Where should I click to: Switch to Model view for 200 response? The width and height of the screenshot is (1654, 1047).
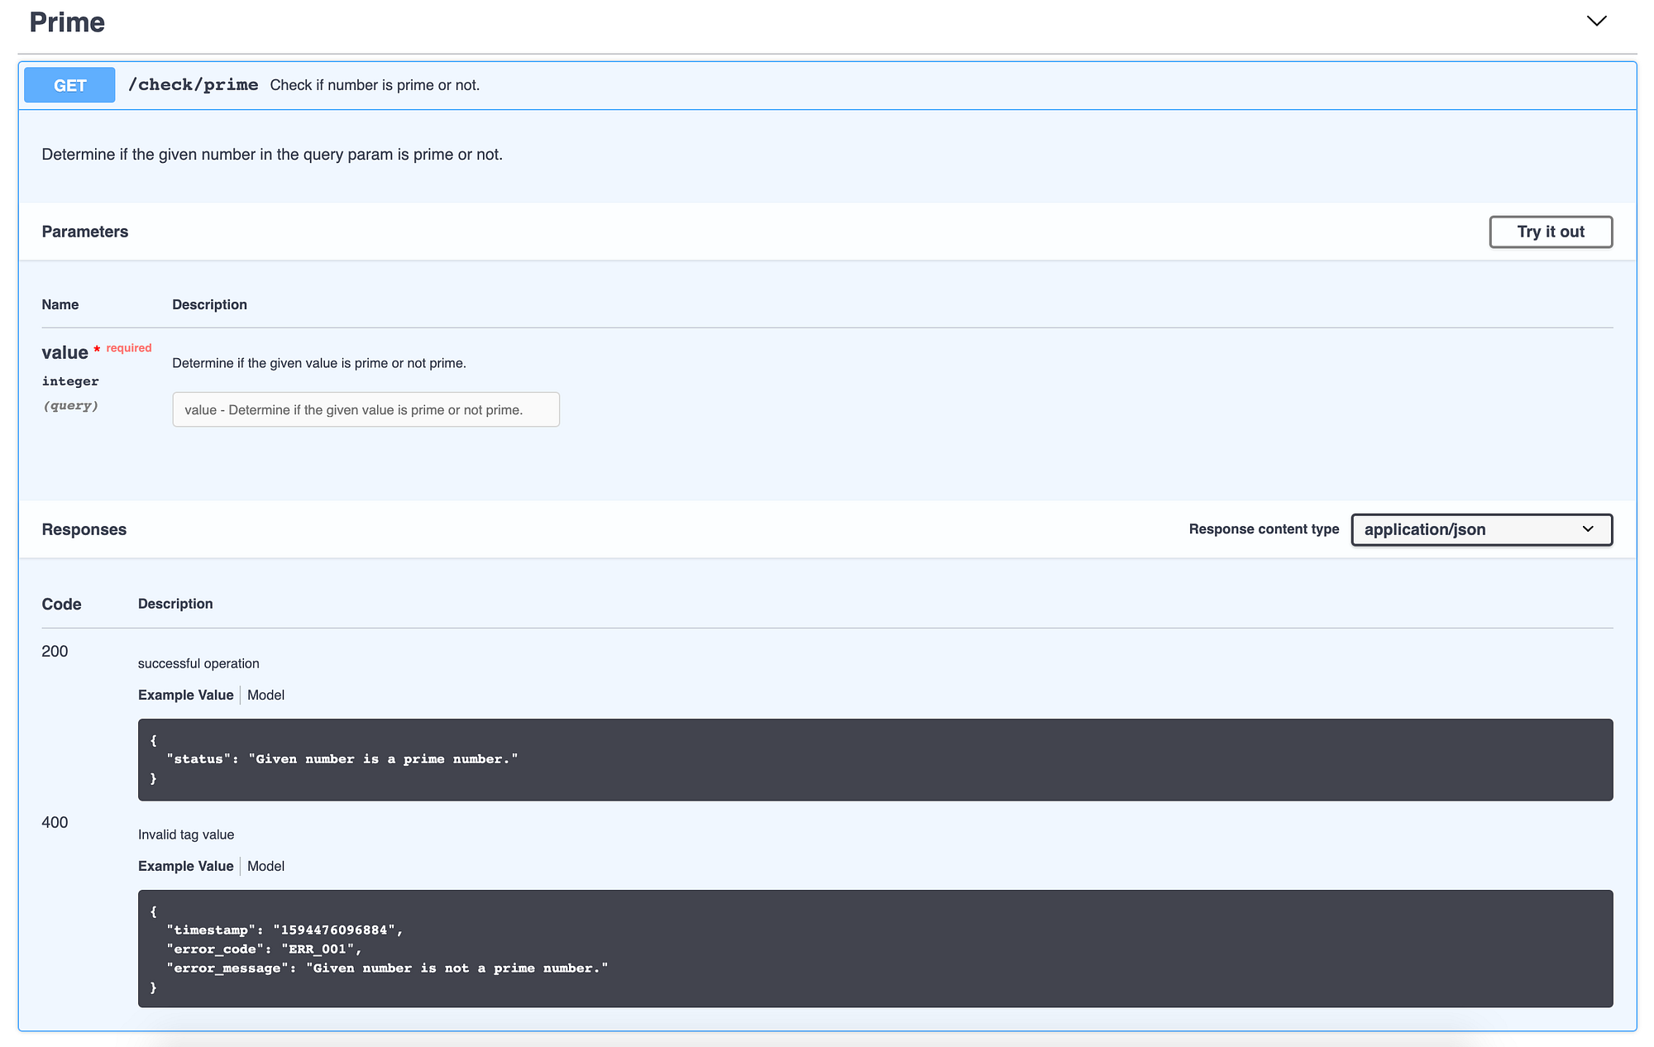265,695
